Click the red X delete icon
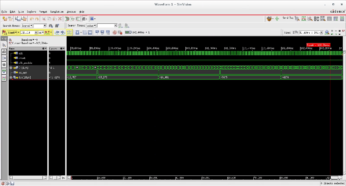This screenshot has height=186, width=346. 60,19
